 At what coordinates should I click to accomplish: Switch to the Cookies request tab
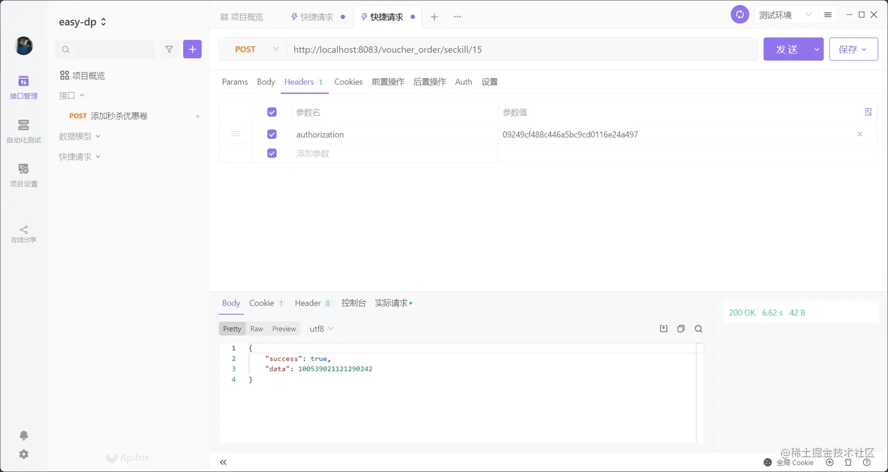pos(348,82)
